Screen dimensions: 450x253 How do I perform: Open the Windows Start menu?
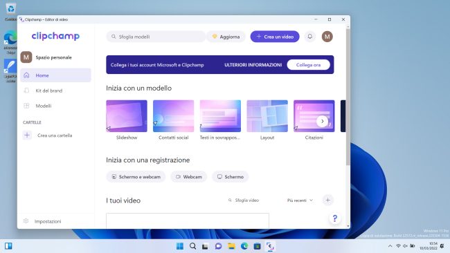180,246
